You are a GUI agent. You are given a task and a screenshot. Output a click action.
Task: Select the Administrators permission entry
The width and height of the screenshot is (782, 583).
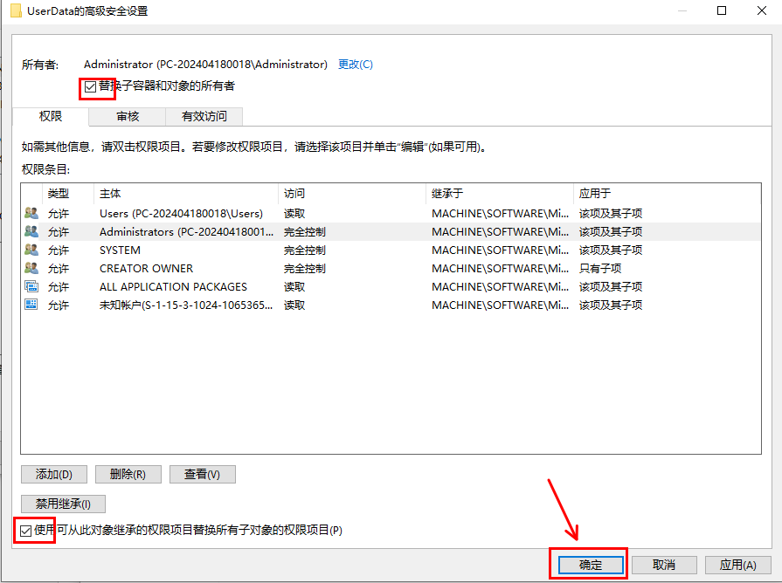tap(391, 231)
